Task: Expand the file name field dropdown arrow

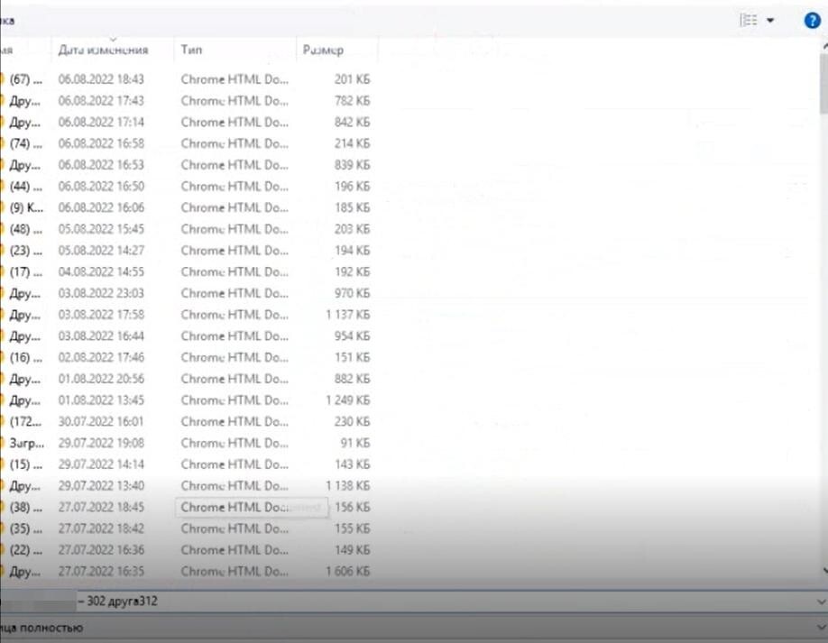Action: [821, 602]
